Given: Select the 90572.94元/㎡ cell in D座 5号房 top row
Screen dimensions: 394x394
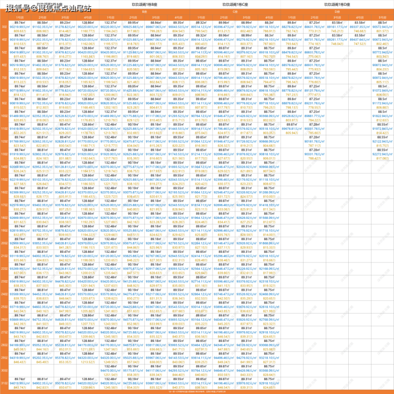Looking at the screenshot, I should click(382, 27).
